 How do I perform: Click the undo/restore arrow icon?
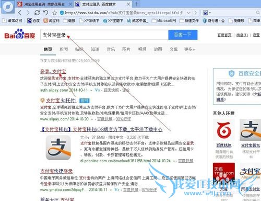point(45,13)
